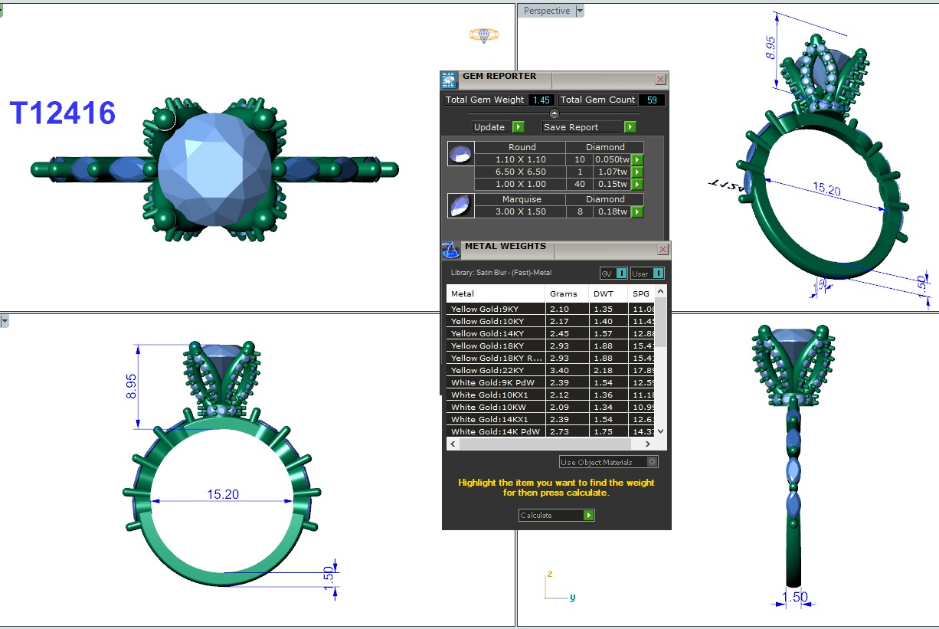This screenshot has width=939, height=629.
Task: Click the Round gem shape icon
Action: point(460,154)
